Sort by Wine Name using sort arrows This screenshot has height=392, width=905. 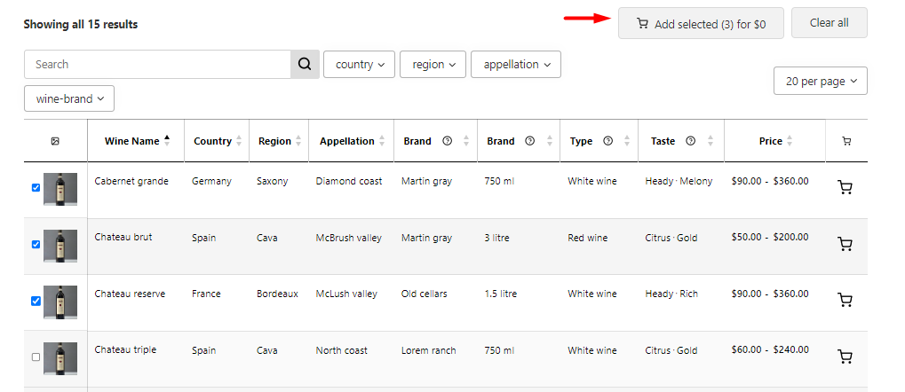pyautogui.click(x=167, y=141)
